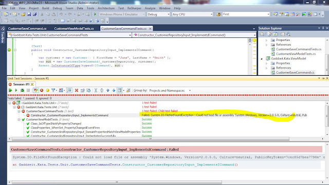Select test Class_IsOfTypeINotifyPropertyChanged
The height and width of the screenshot is (185, 329).
[x=56, y=124]
